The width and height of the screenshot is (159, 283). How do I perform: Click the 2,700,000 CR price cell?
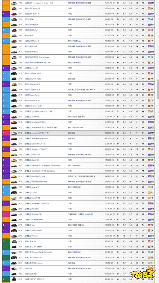110,117
